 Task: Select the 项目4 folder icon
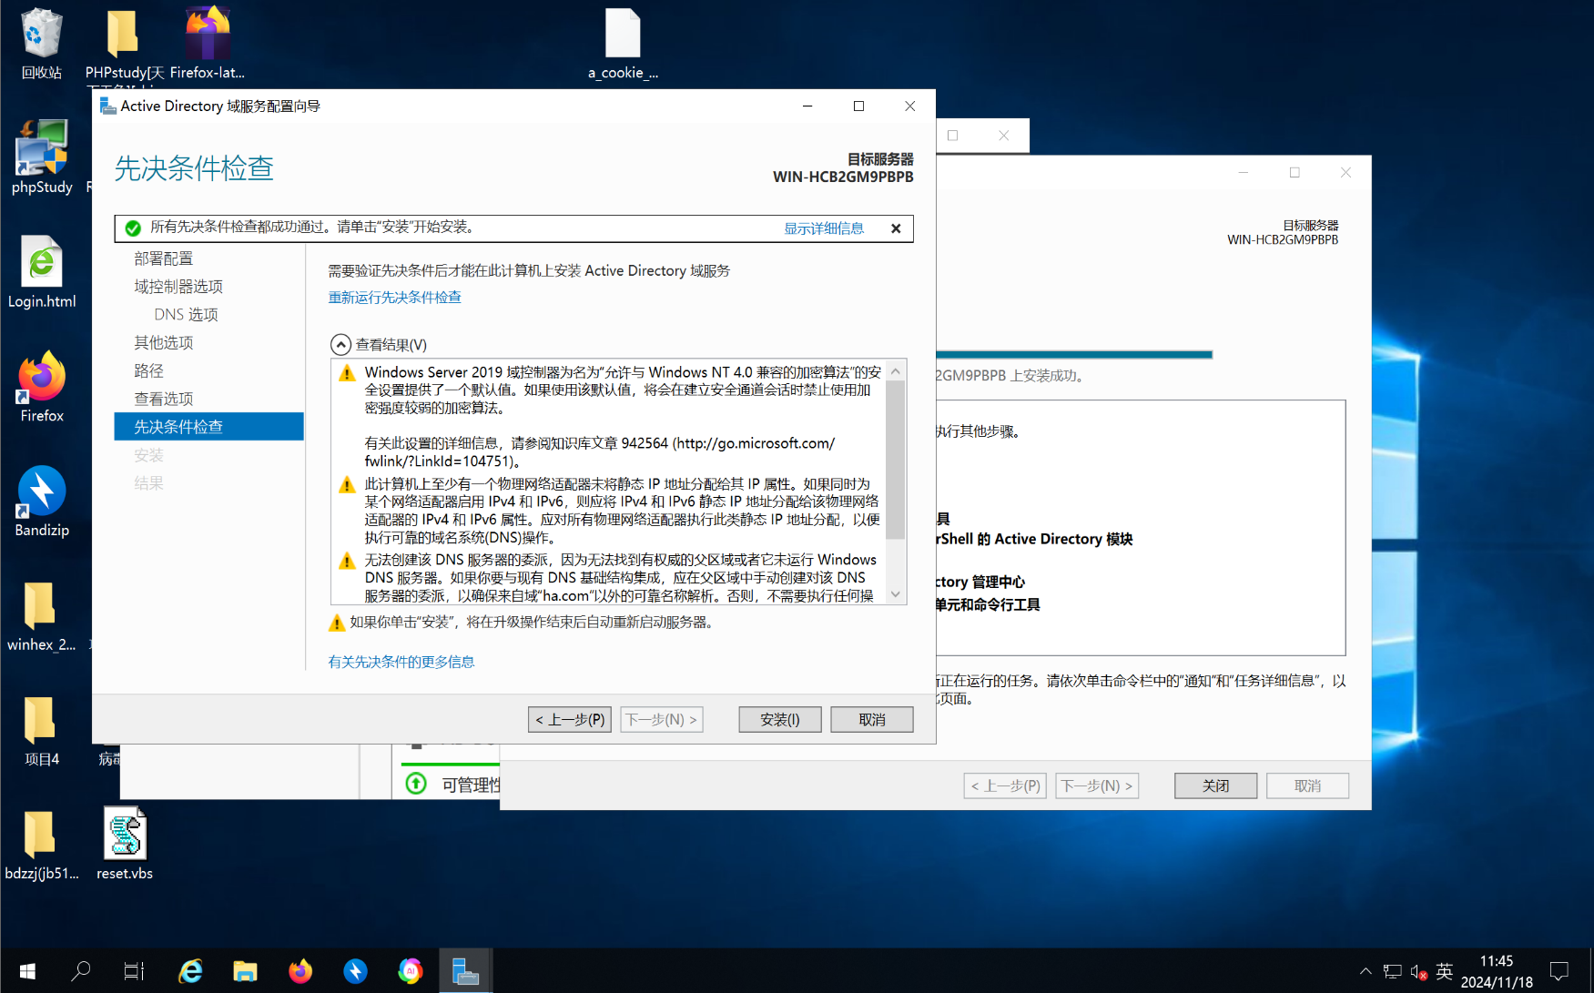click(x=42, y=731)
